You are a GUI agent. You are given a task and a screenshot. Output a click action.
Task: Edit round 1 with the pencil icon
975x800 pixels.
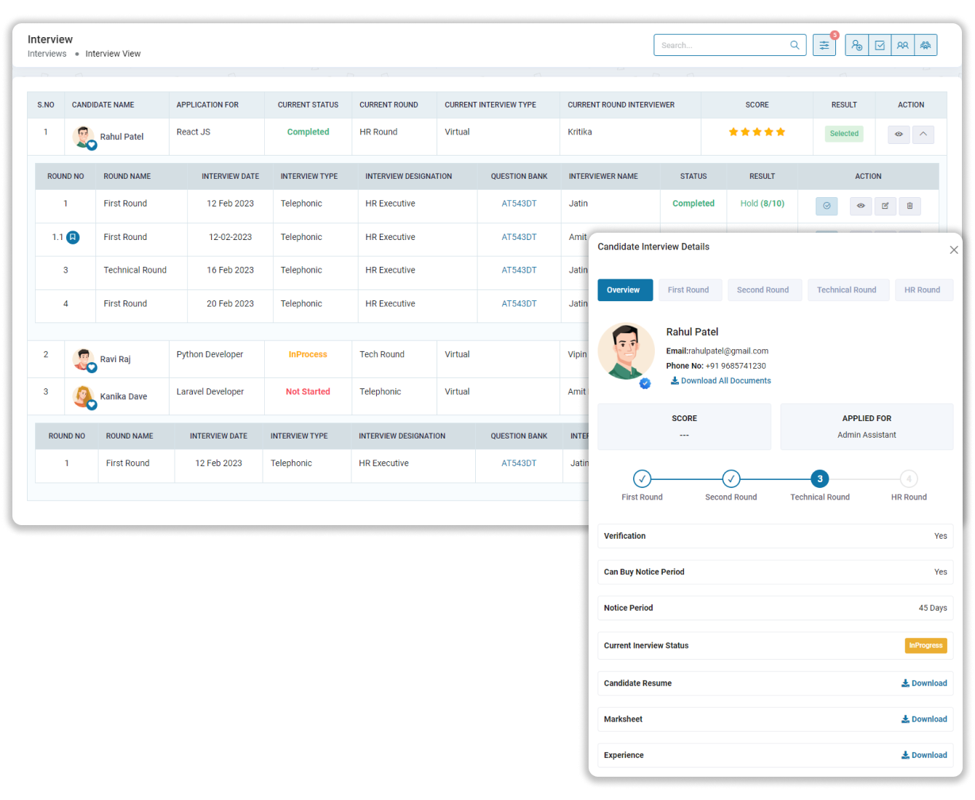coord(885,206)
